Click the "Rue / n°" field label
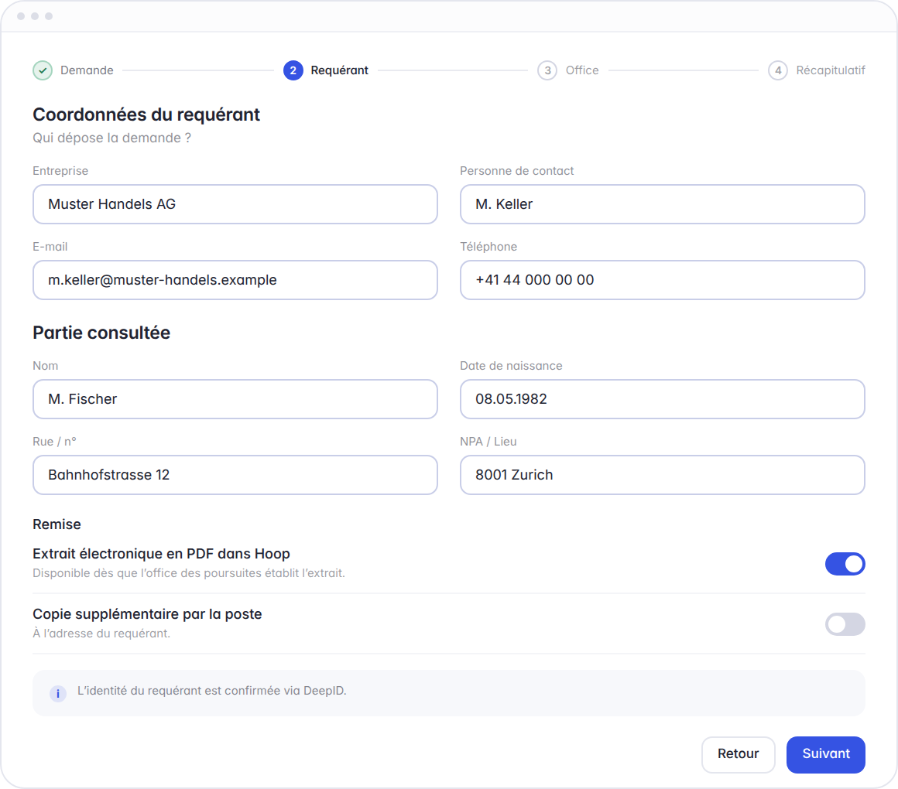Image resolution: width=898 pixels, height=789 pixels. [x=54, y=442]
